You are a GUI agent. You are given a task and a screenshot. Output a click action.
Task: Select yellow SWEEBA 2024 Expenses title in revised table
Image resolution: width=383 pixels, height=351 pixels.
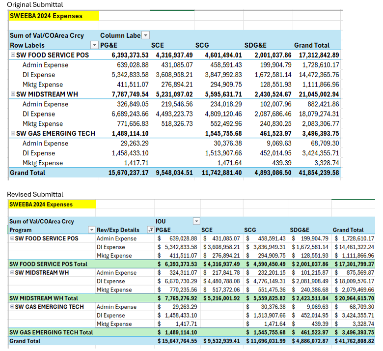tap(52, 204)
